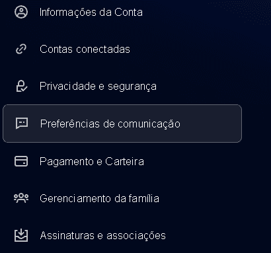Viewport: 271px width, 253px height.
Task: Click empty area of highlighted Preferências row
Action: 210,124
